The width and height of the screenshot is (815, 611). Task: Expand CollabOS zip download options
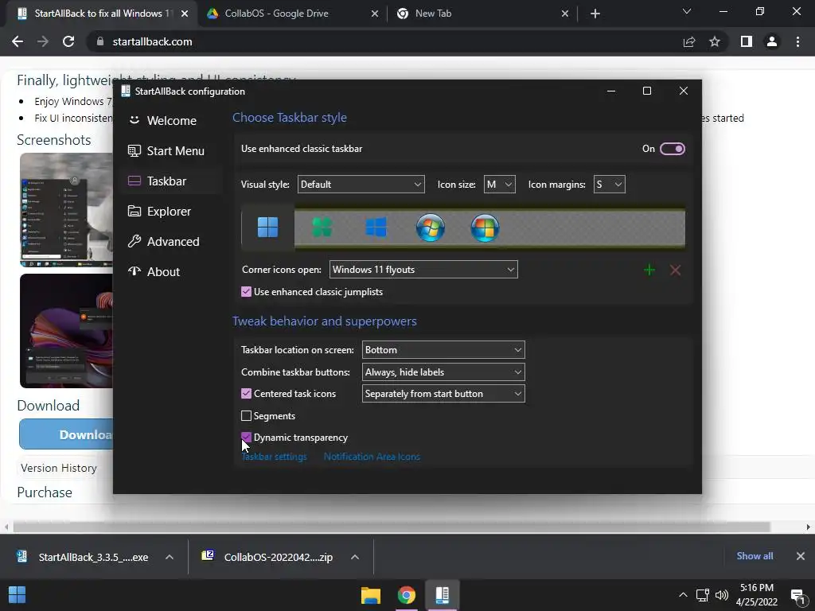[355, 557]
